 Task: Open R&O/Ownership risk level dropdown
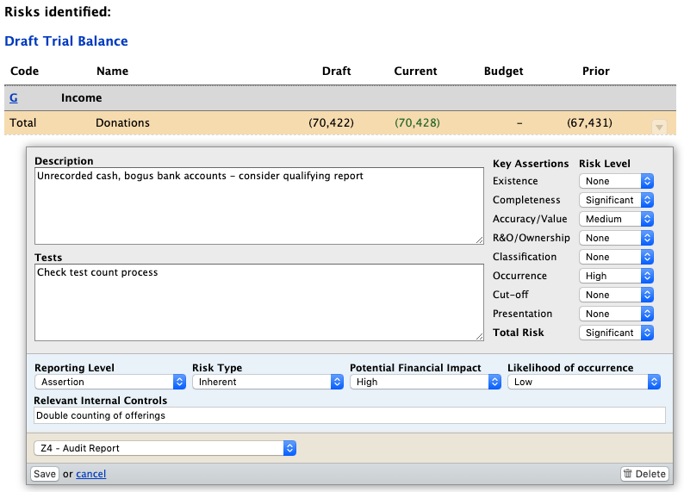(x=616, y=238)
